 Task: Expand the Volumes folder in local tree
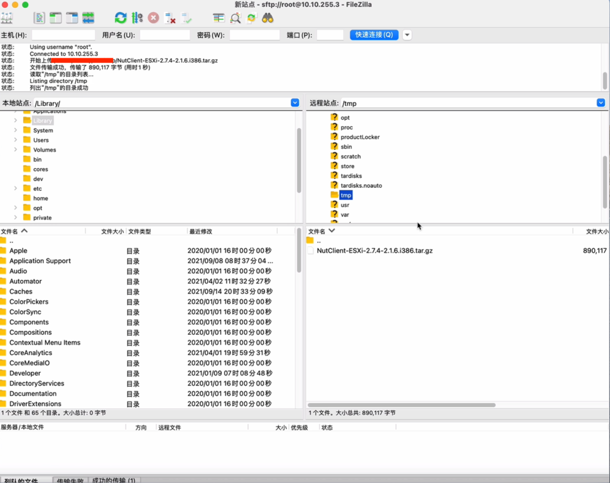click(x=16, y=149)
